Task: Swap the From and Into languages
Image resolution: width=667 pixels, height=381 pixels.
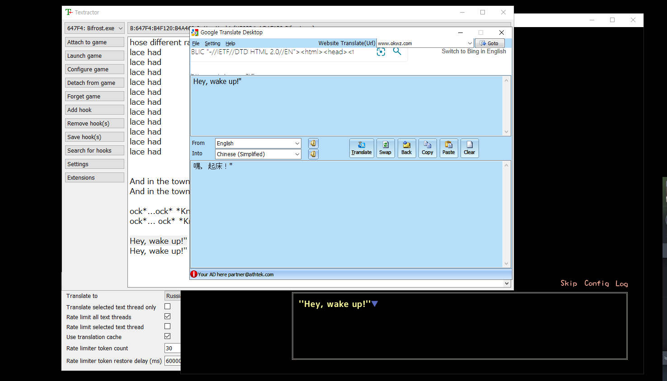Action: [x=385, y=148]
